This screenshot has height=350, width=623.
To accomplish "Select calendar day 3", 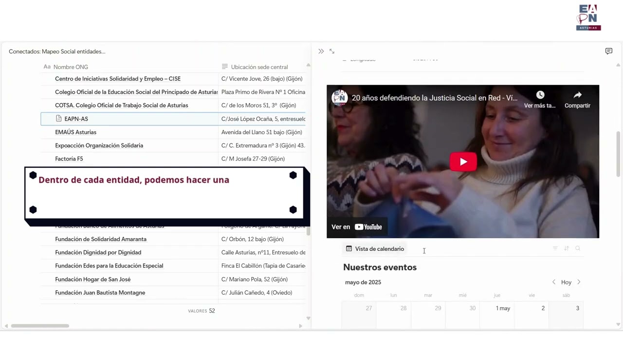I will [x=566, y=315].
